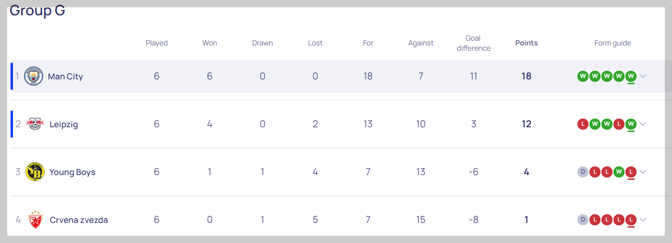This screenshot has height=243, width=672.
Task: Select Young Boys' green W form badge
Action: click(x=619, y=172)
